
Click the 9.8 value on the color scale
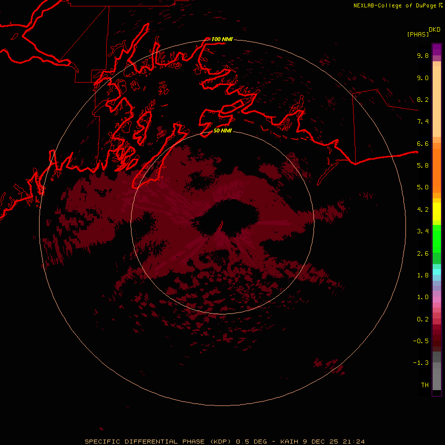423,55
